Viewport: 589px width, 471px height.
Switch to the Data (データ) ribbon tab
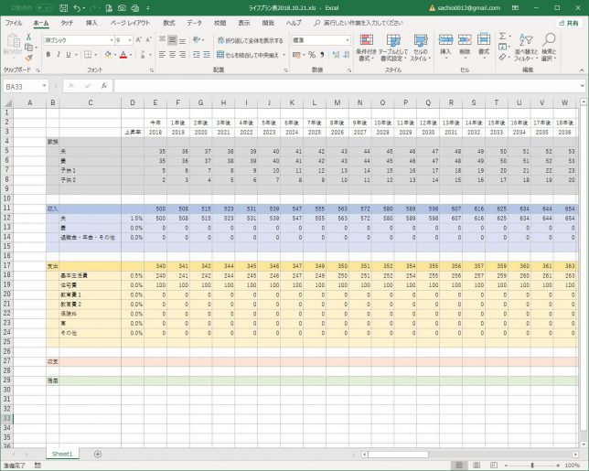195,21
